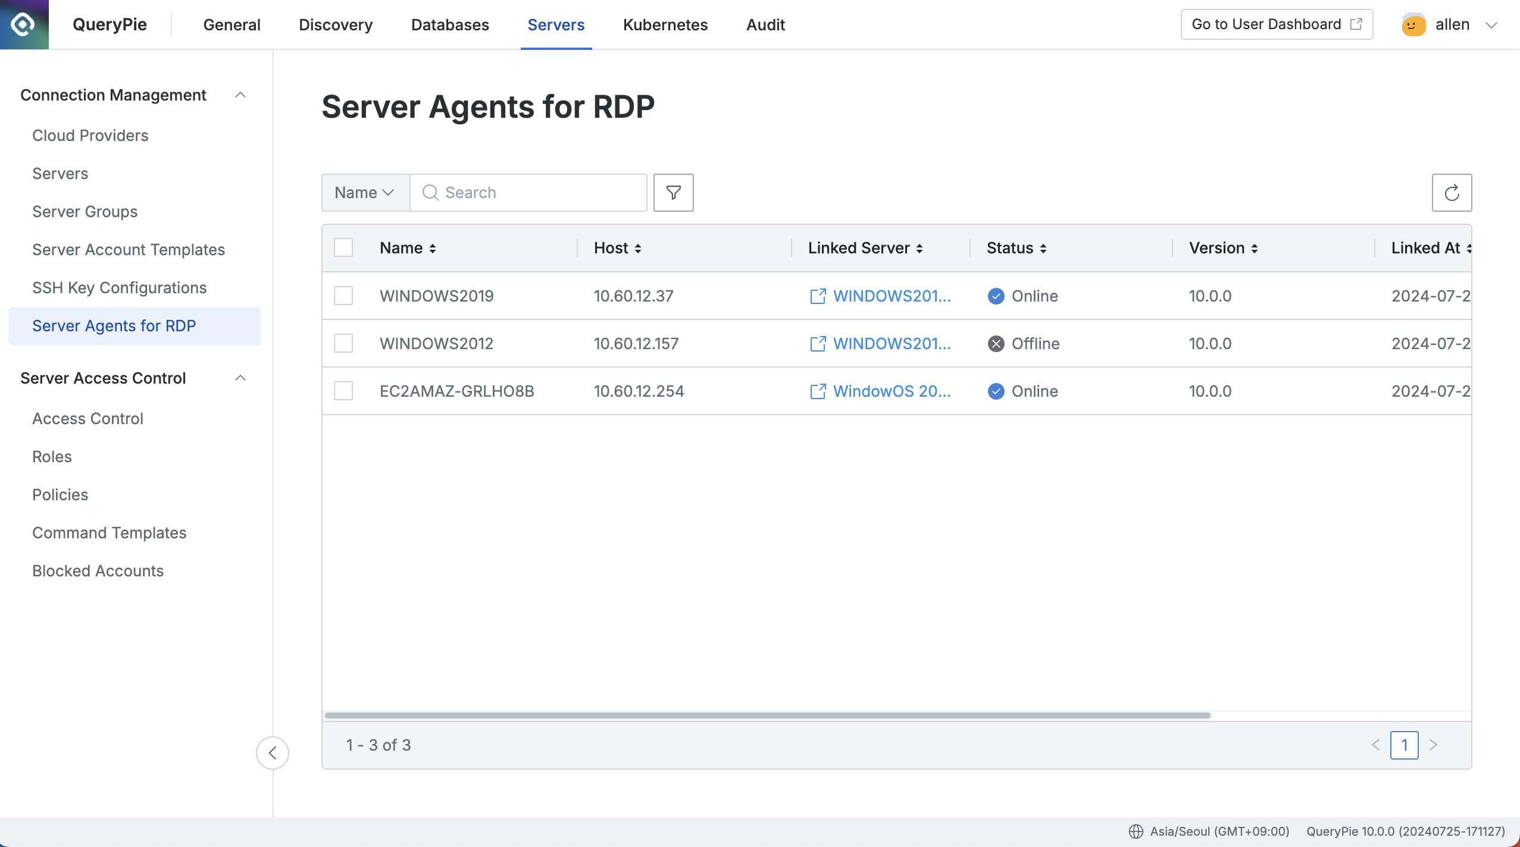
Task: Switch to the Kubernetes tab
Action: [x=665, y=24]
